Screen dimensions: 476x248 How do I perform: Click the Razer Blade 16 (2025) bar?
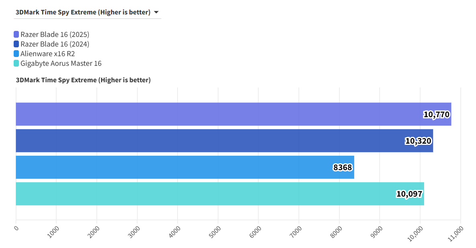(x=217, y=114)
